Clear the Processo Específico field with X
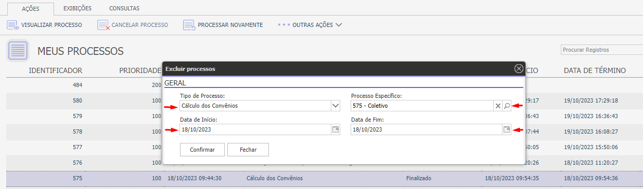 coord(498,106)
